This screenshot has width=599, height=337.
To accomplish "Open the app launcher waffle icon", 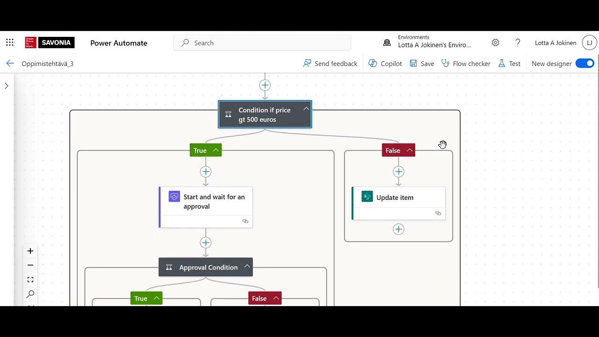I will coord(10,43).
